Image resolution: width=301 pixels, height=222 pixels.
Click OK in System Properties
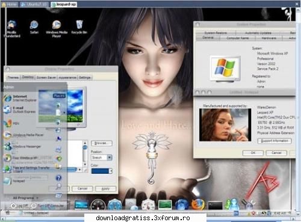click(253, 153)
